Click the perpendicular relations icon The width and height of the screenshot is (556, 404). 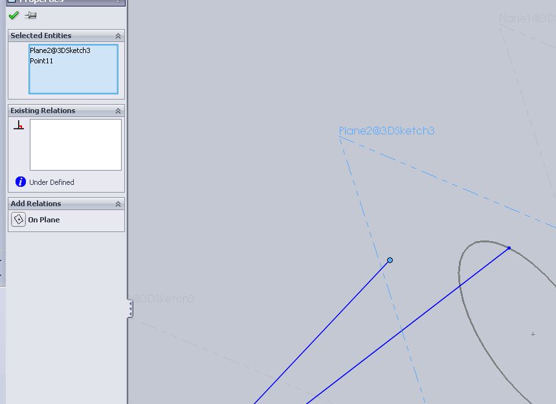[x=19, y=125]
